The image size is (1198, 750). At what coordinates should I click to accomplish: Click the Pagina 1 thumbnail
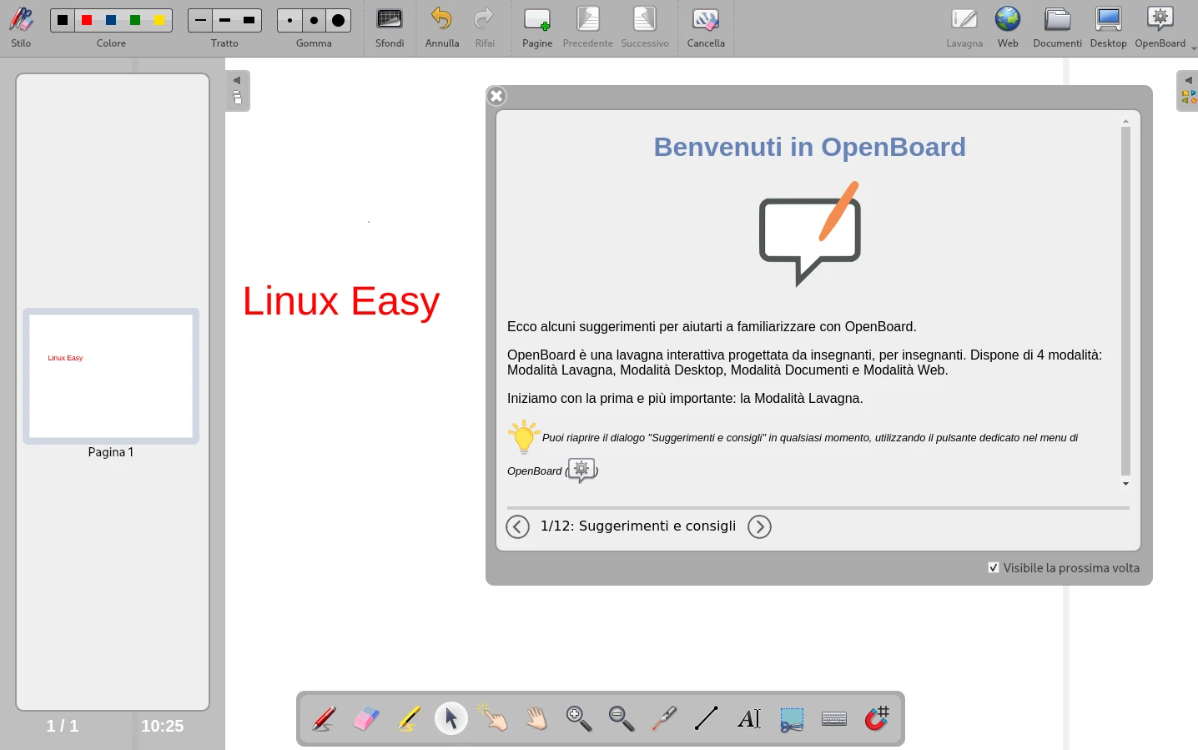point(111,375)
